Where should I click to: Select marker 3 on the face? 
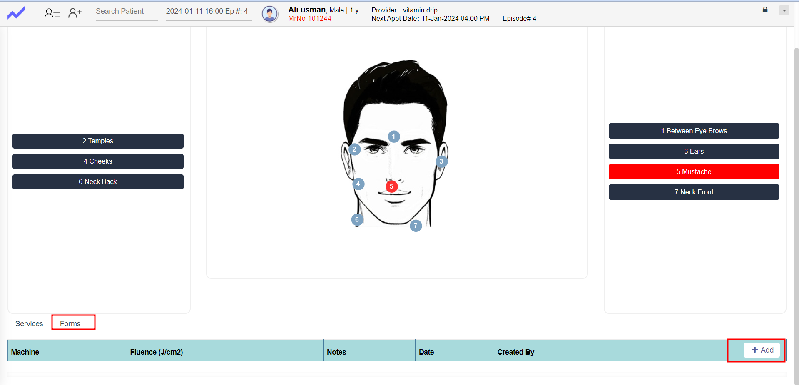(x=441, y=161)
